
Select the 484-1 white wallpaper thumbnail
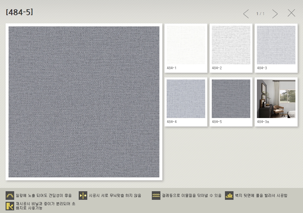(x=186, y=45)
